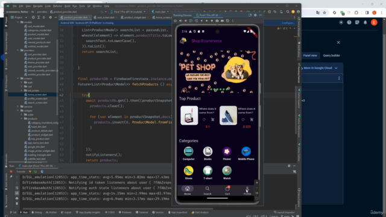Screen dimensions: 386x217
Task: Take an emulator screenshot with camera icon
Action: coord(217,21)
